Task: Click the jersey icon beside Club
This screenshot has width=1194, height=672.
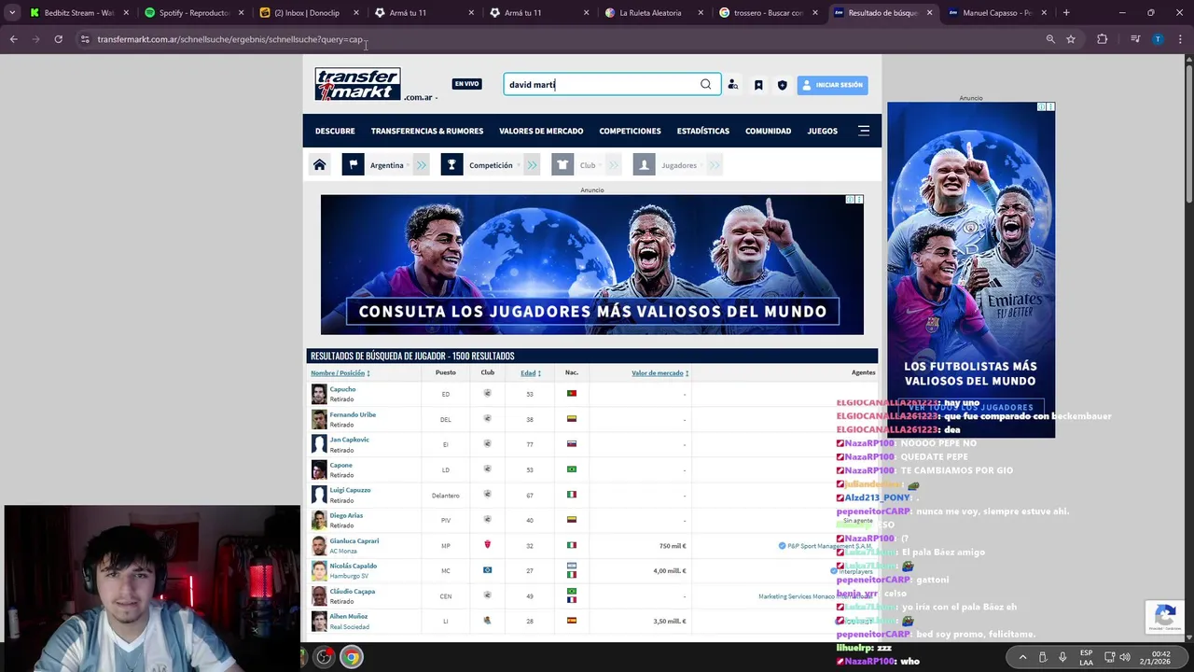Action: pyautogui.click(x=562, y=165)
